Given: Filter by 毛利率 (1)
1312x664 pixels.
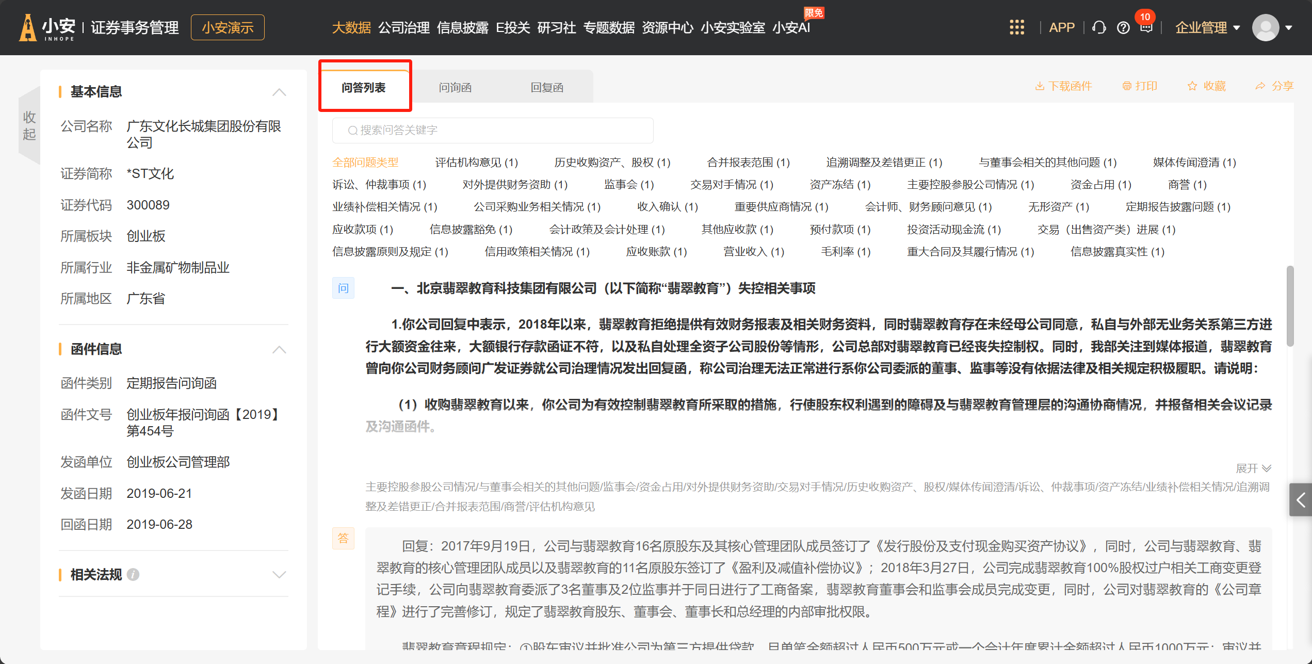Looking at the screenshot, I should coord(846,252).
